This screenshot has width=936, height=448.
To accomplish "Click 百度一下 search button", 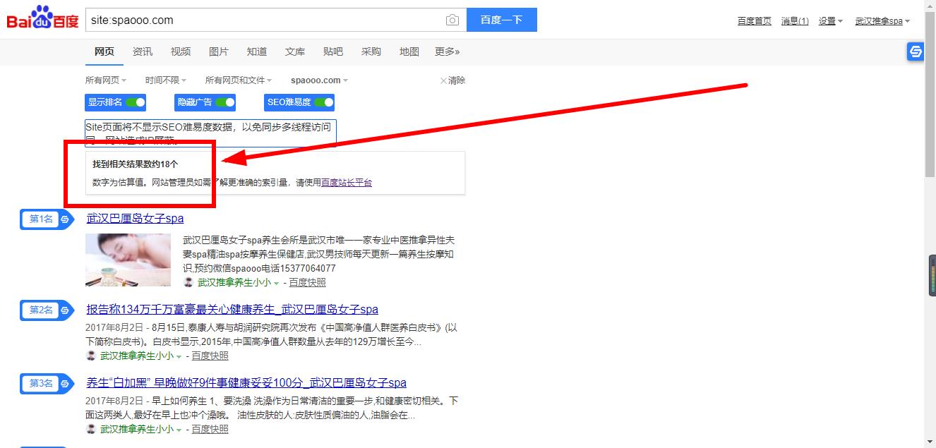I will (502, 20).
